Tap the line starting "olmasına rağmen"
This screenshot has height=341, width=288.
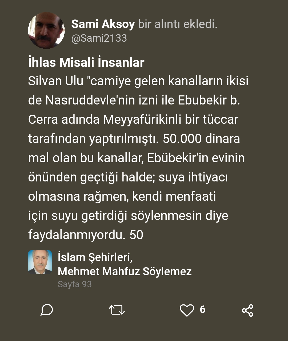(122, 196)
